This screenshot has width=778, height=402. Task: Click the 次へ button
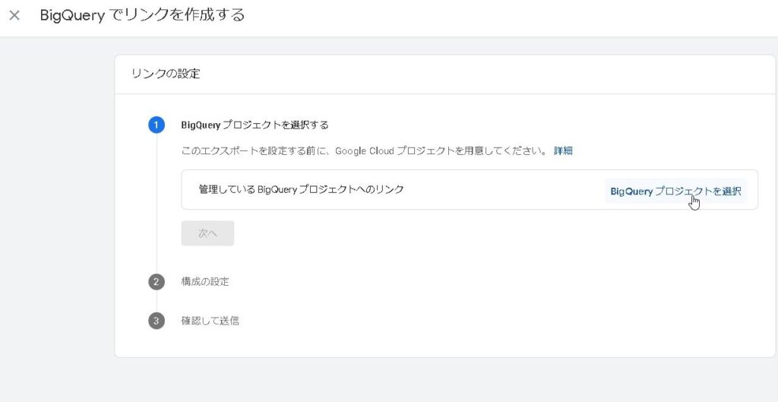[x=207, y=233]
